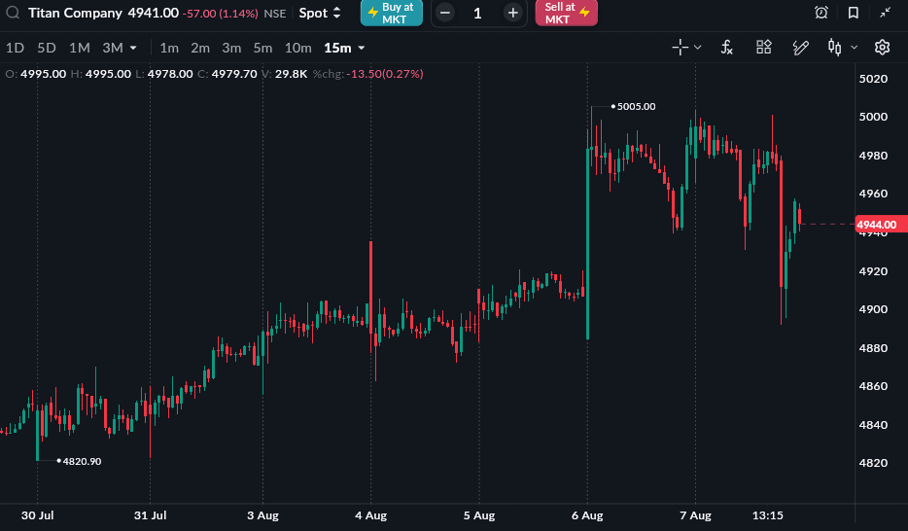Select the 1D range tab
This screenshot has width=908, height=531.
15,48
